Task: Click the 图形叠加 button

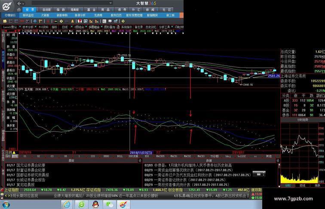Action: click(x=110, y=27)
